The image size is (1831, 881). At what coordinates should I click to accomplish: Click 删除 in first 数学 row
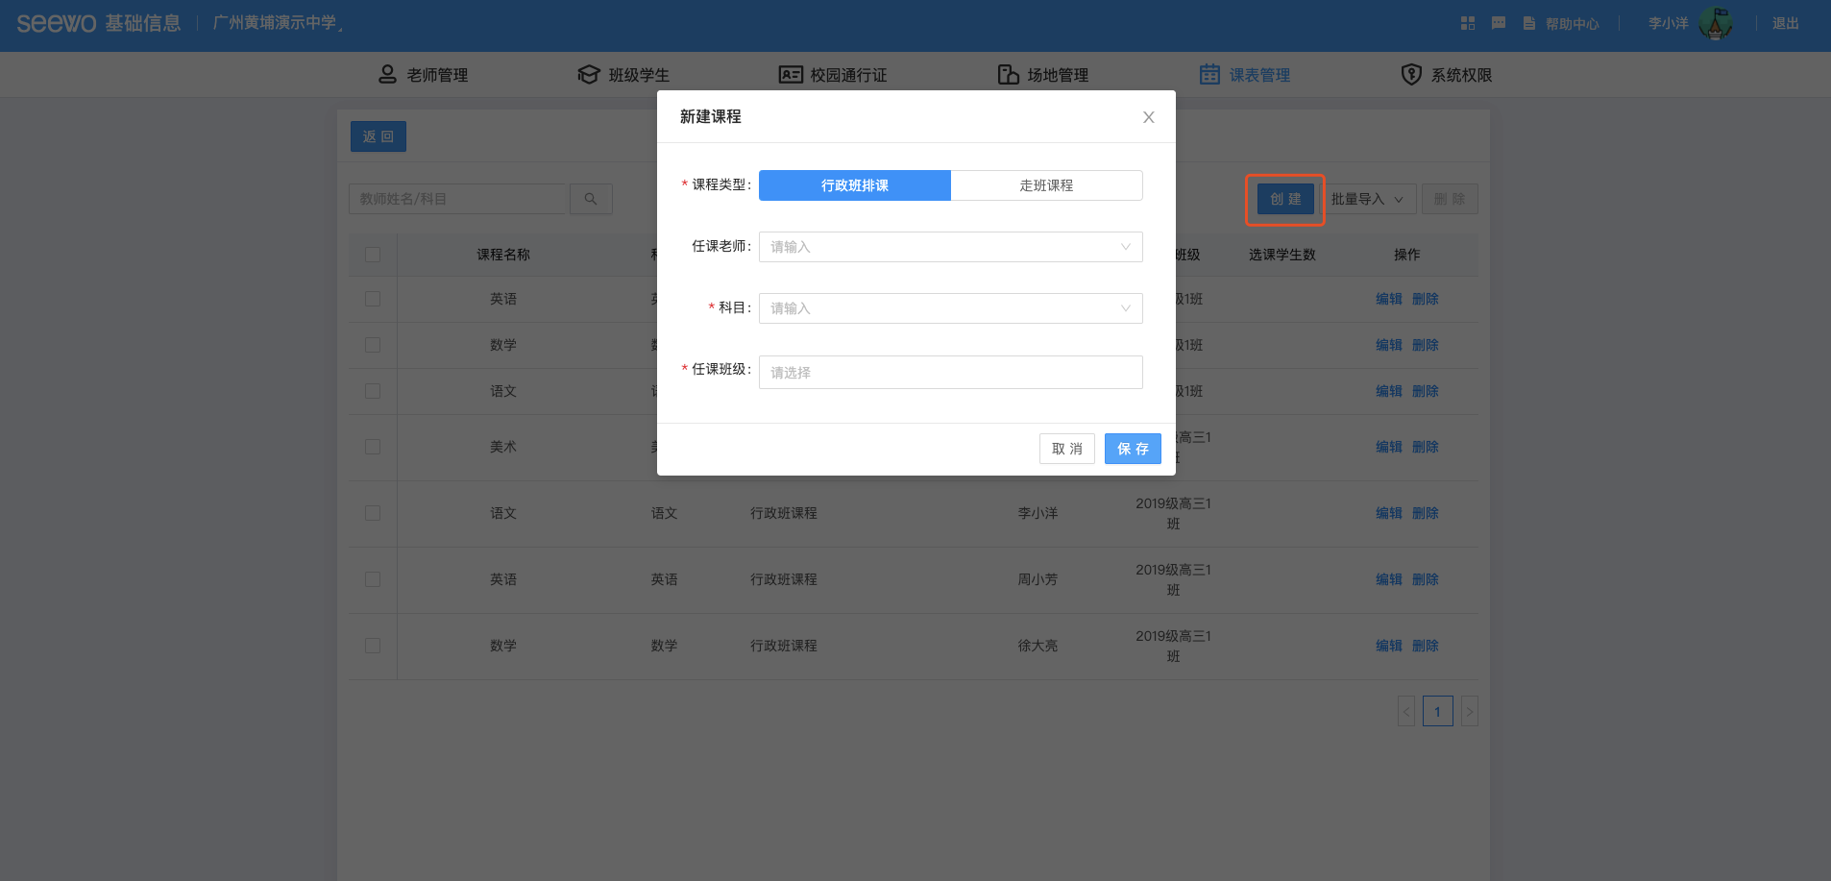[x=1426, y=345]
